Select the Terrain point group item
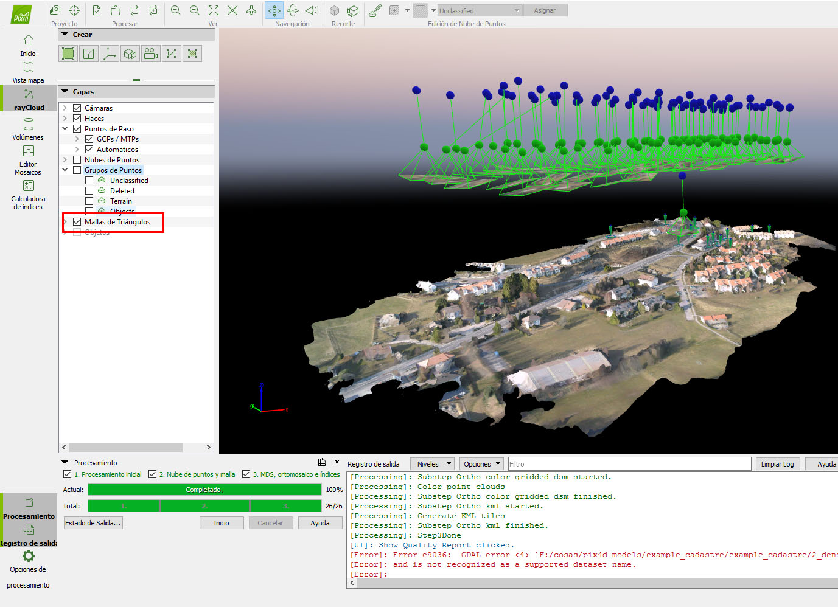The height and width of the screenshot is (607, 838). 120,201
